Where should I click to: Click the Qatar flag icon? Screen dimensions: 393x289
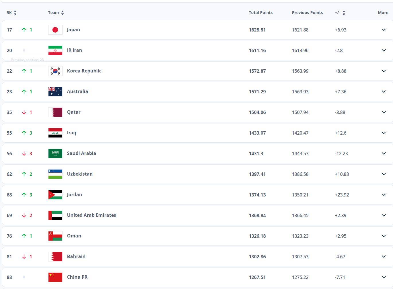pyautogui.click(x=55, y=112)
